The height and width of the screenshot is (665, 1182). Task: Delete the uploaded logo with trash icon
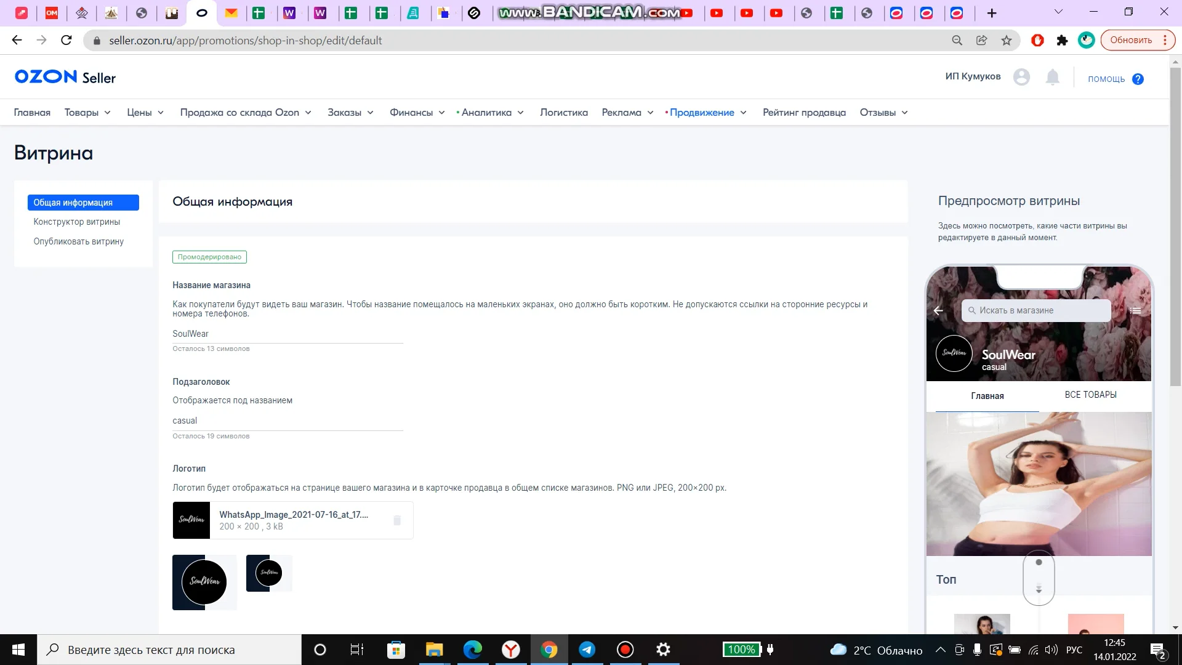point(397,520)
